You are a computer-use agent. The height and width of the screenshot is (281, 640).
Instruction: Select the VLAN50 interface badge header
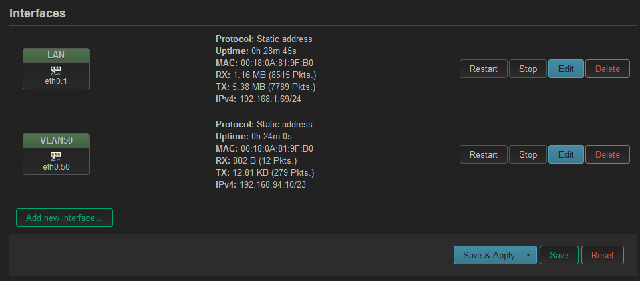pyautogui.click(x=56, y=141)
